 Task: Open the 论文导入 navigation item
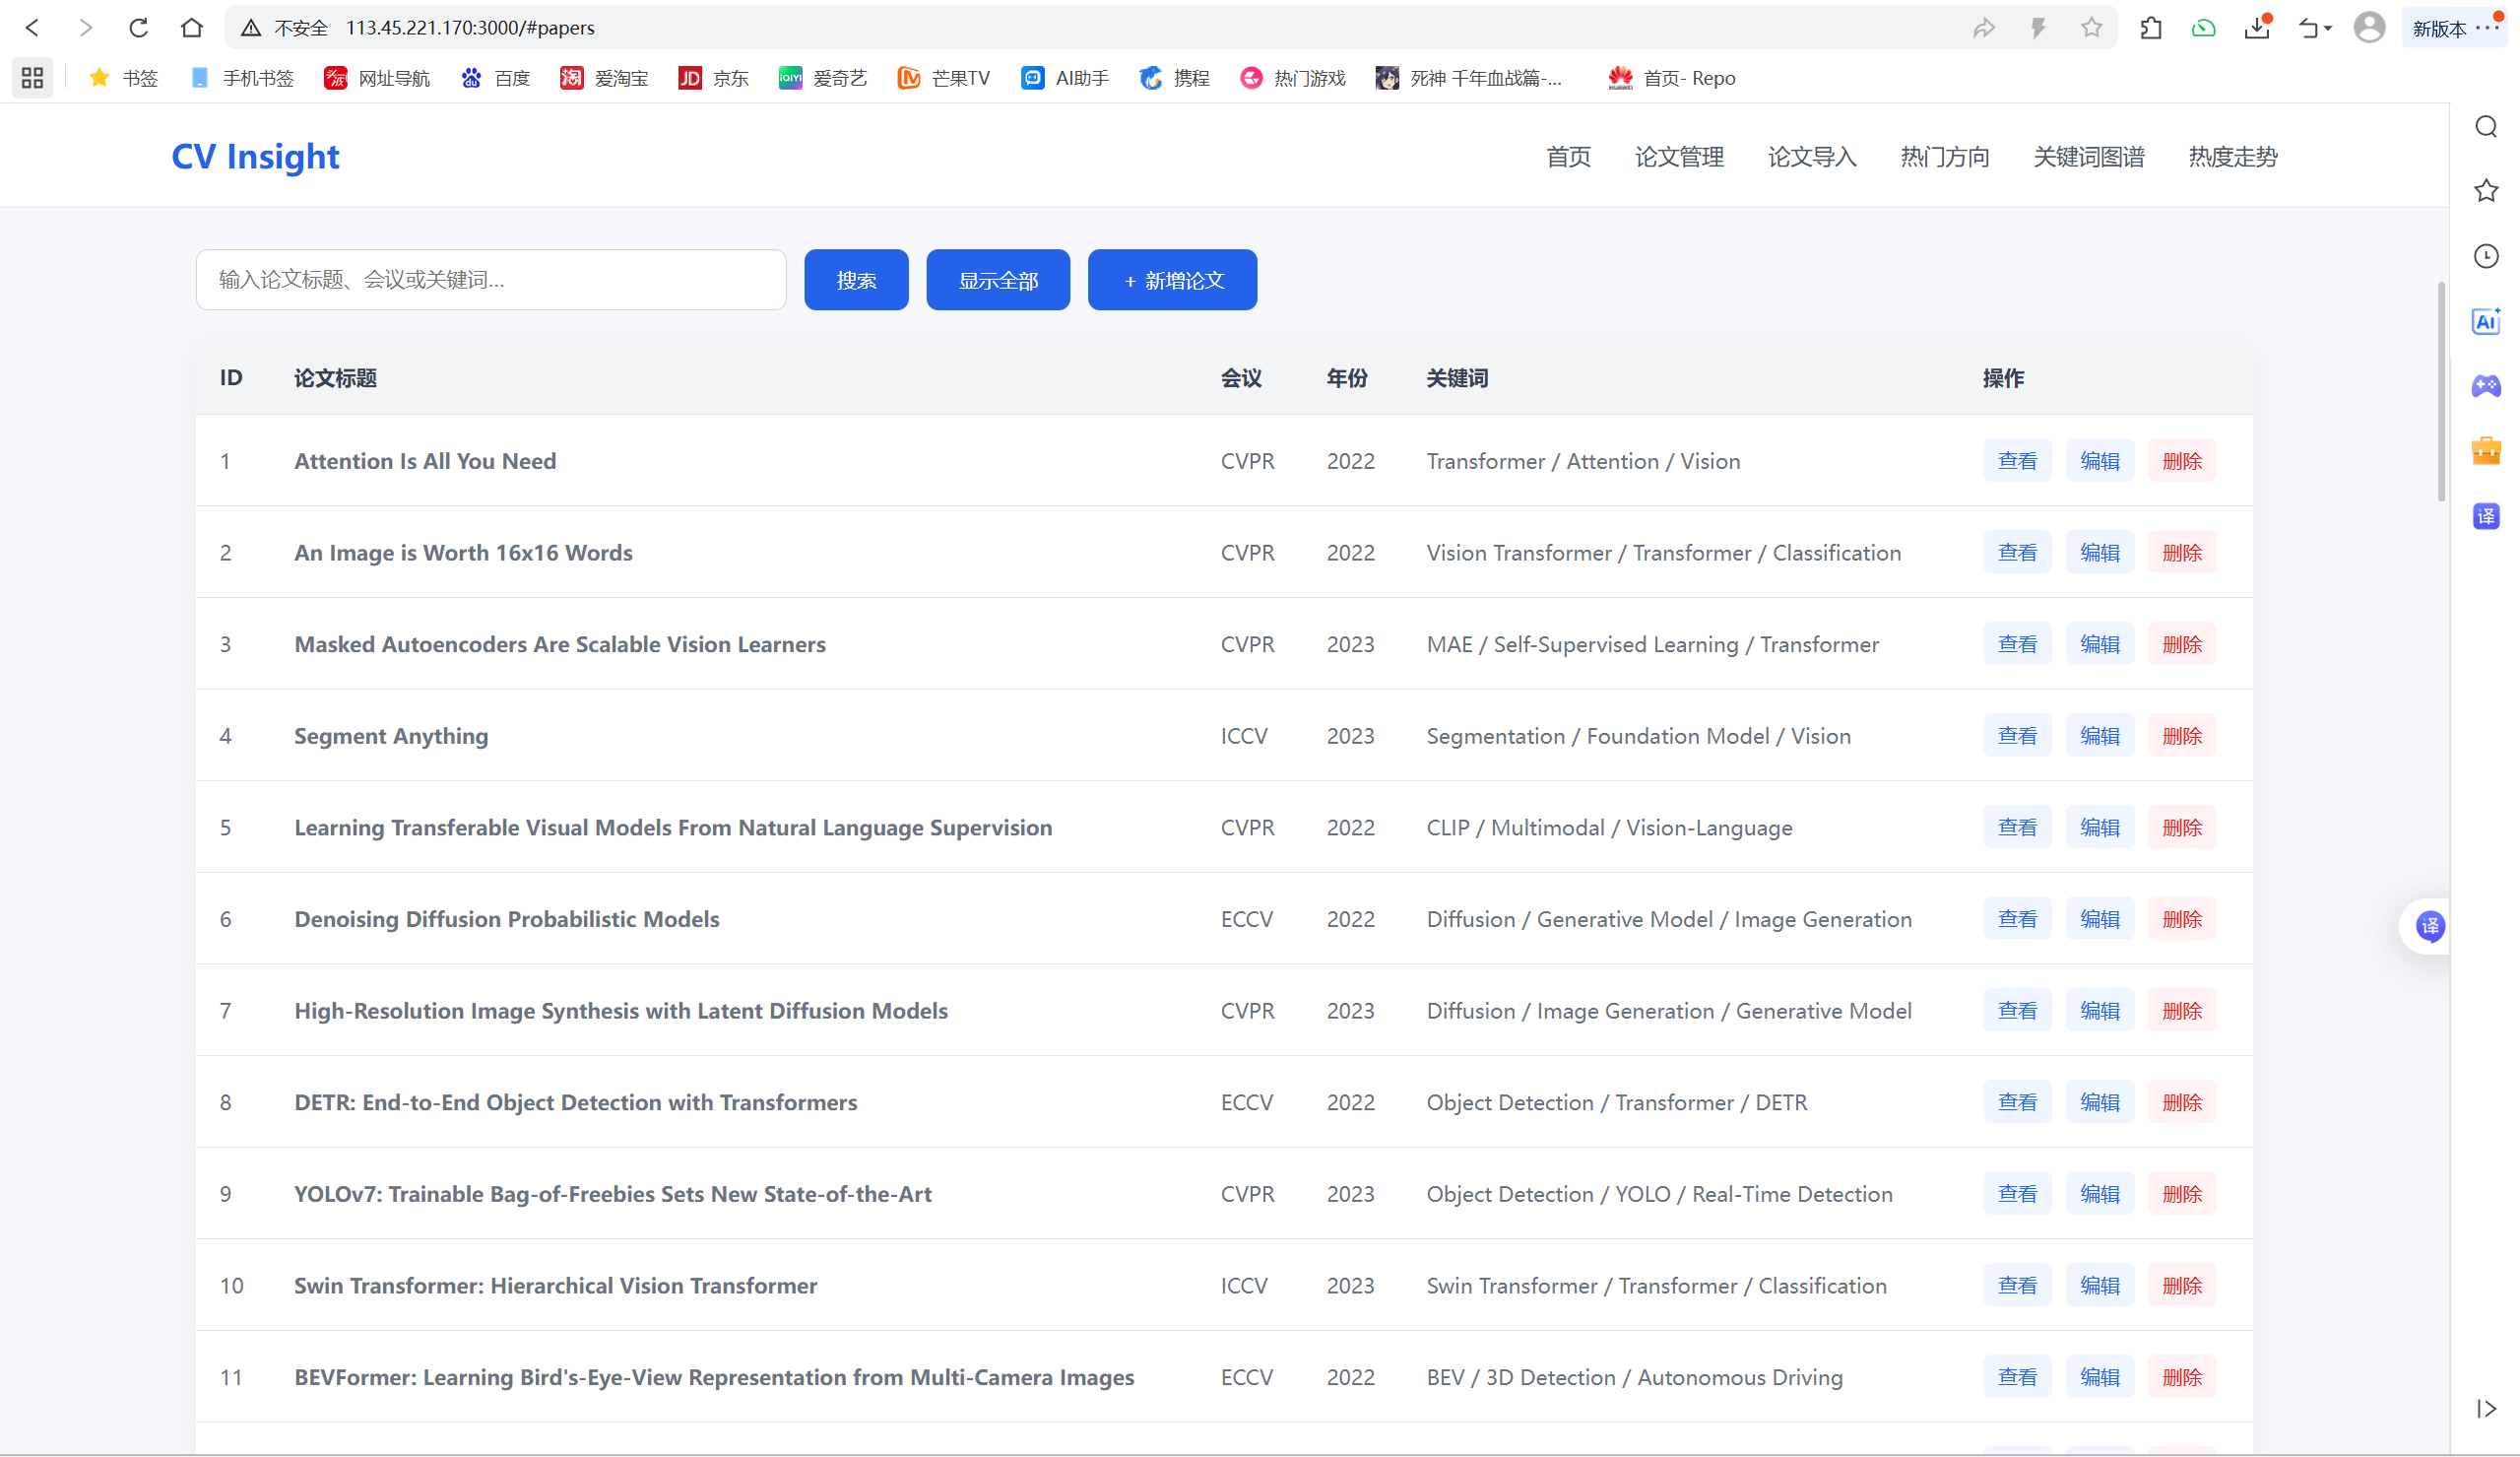point(1812,157)
